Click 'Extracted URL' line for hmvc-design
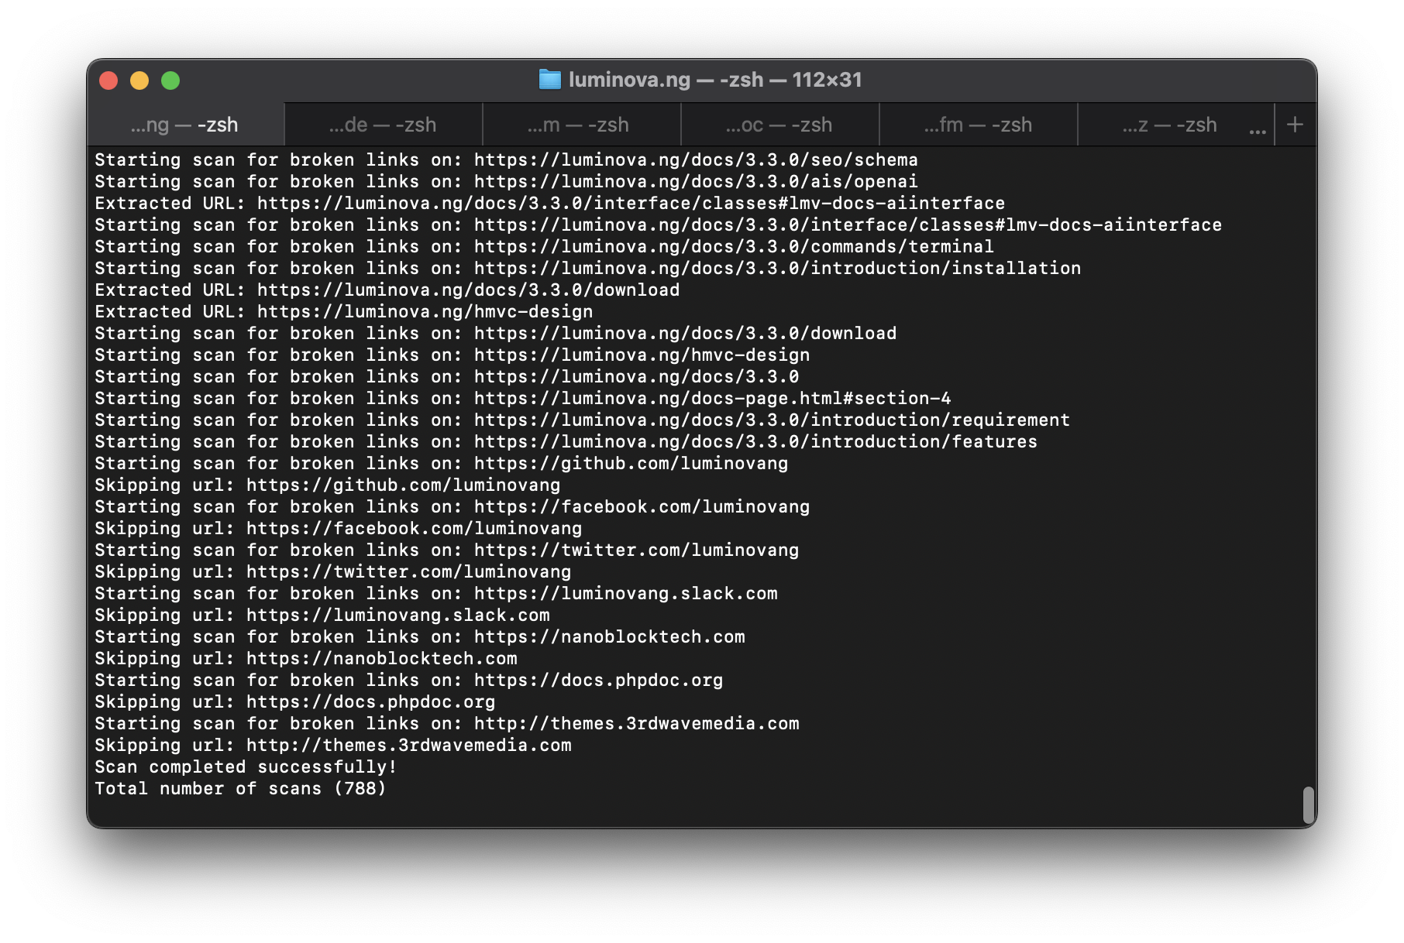Screen dimensions: 1404x943 coord(344,312)
